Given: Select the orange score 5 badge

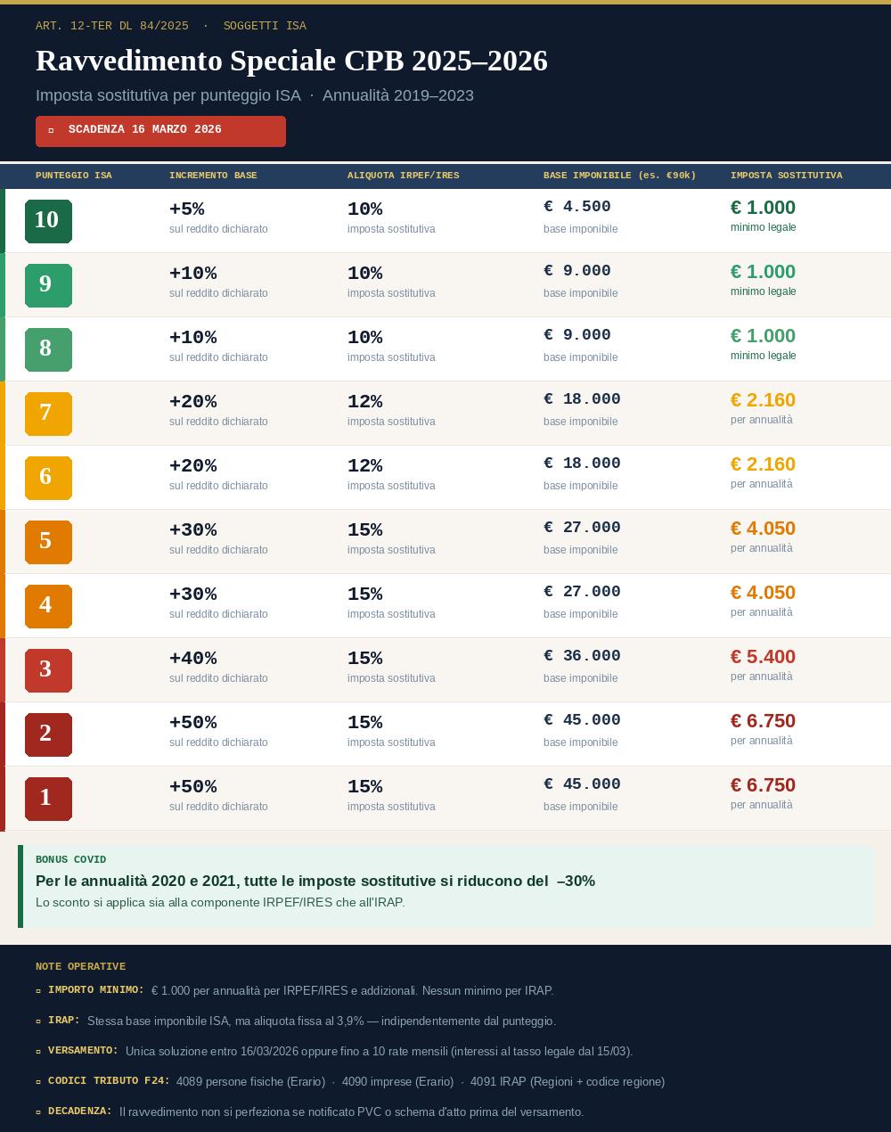Looking at the screenshot, I should click(x=48, y=542).
